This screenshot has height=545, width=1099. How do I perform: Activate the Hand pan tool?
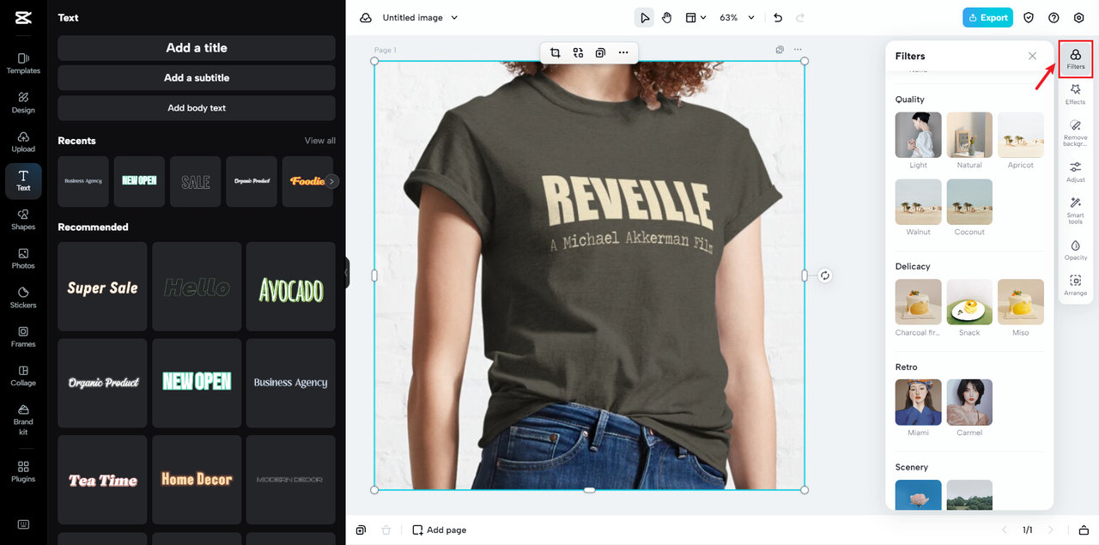click(x=667, y=17)
